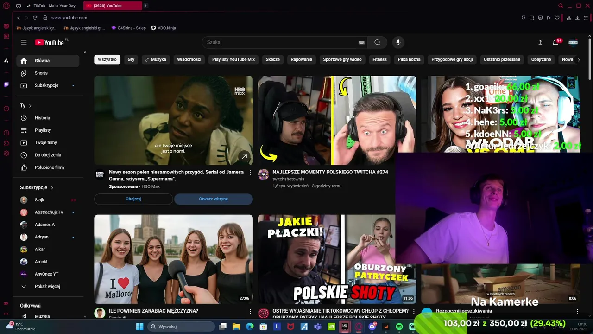
Task: Open the YouTube upload/create icon
Action: 540,42
